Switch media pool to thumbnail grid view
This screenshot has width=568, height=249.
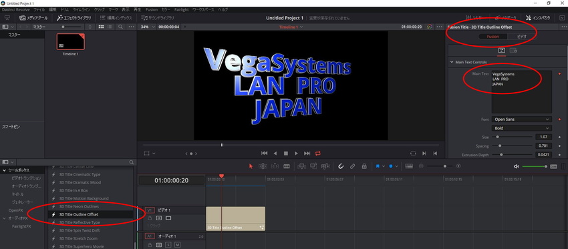point(101,27)
